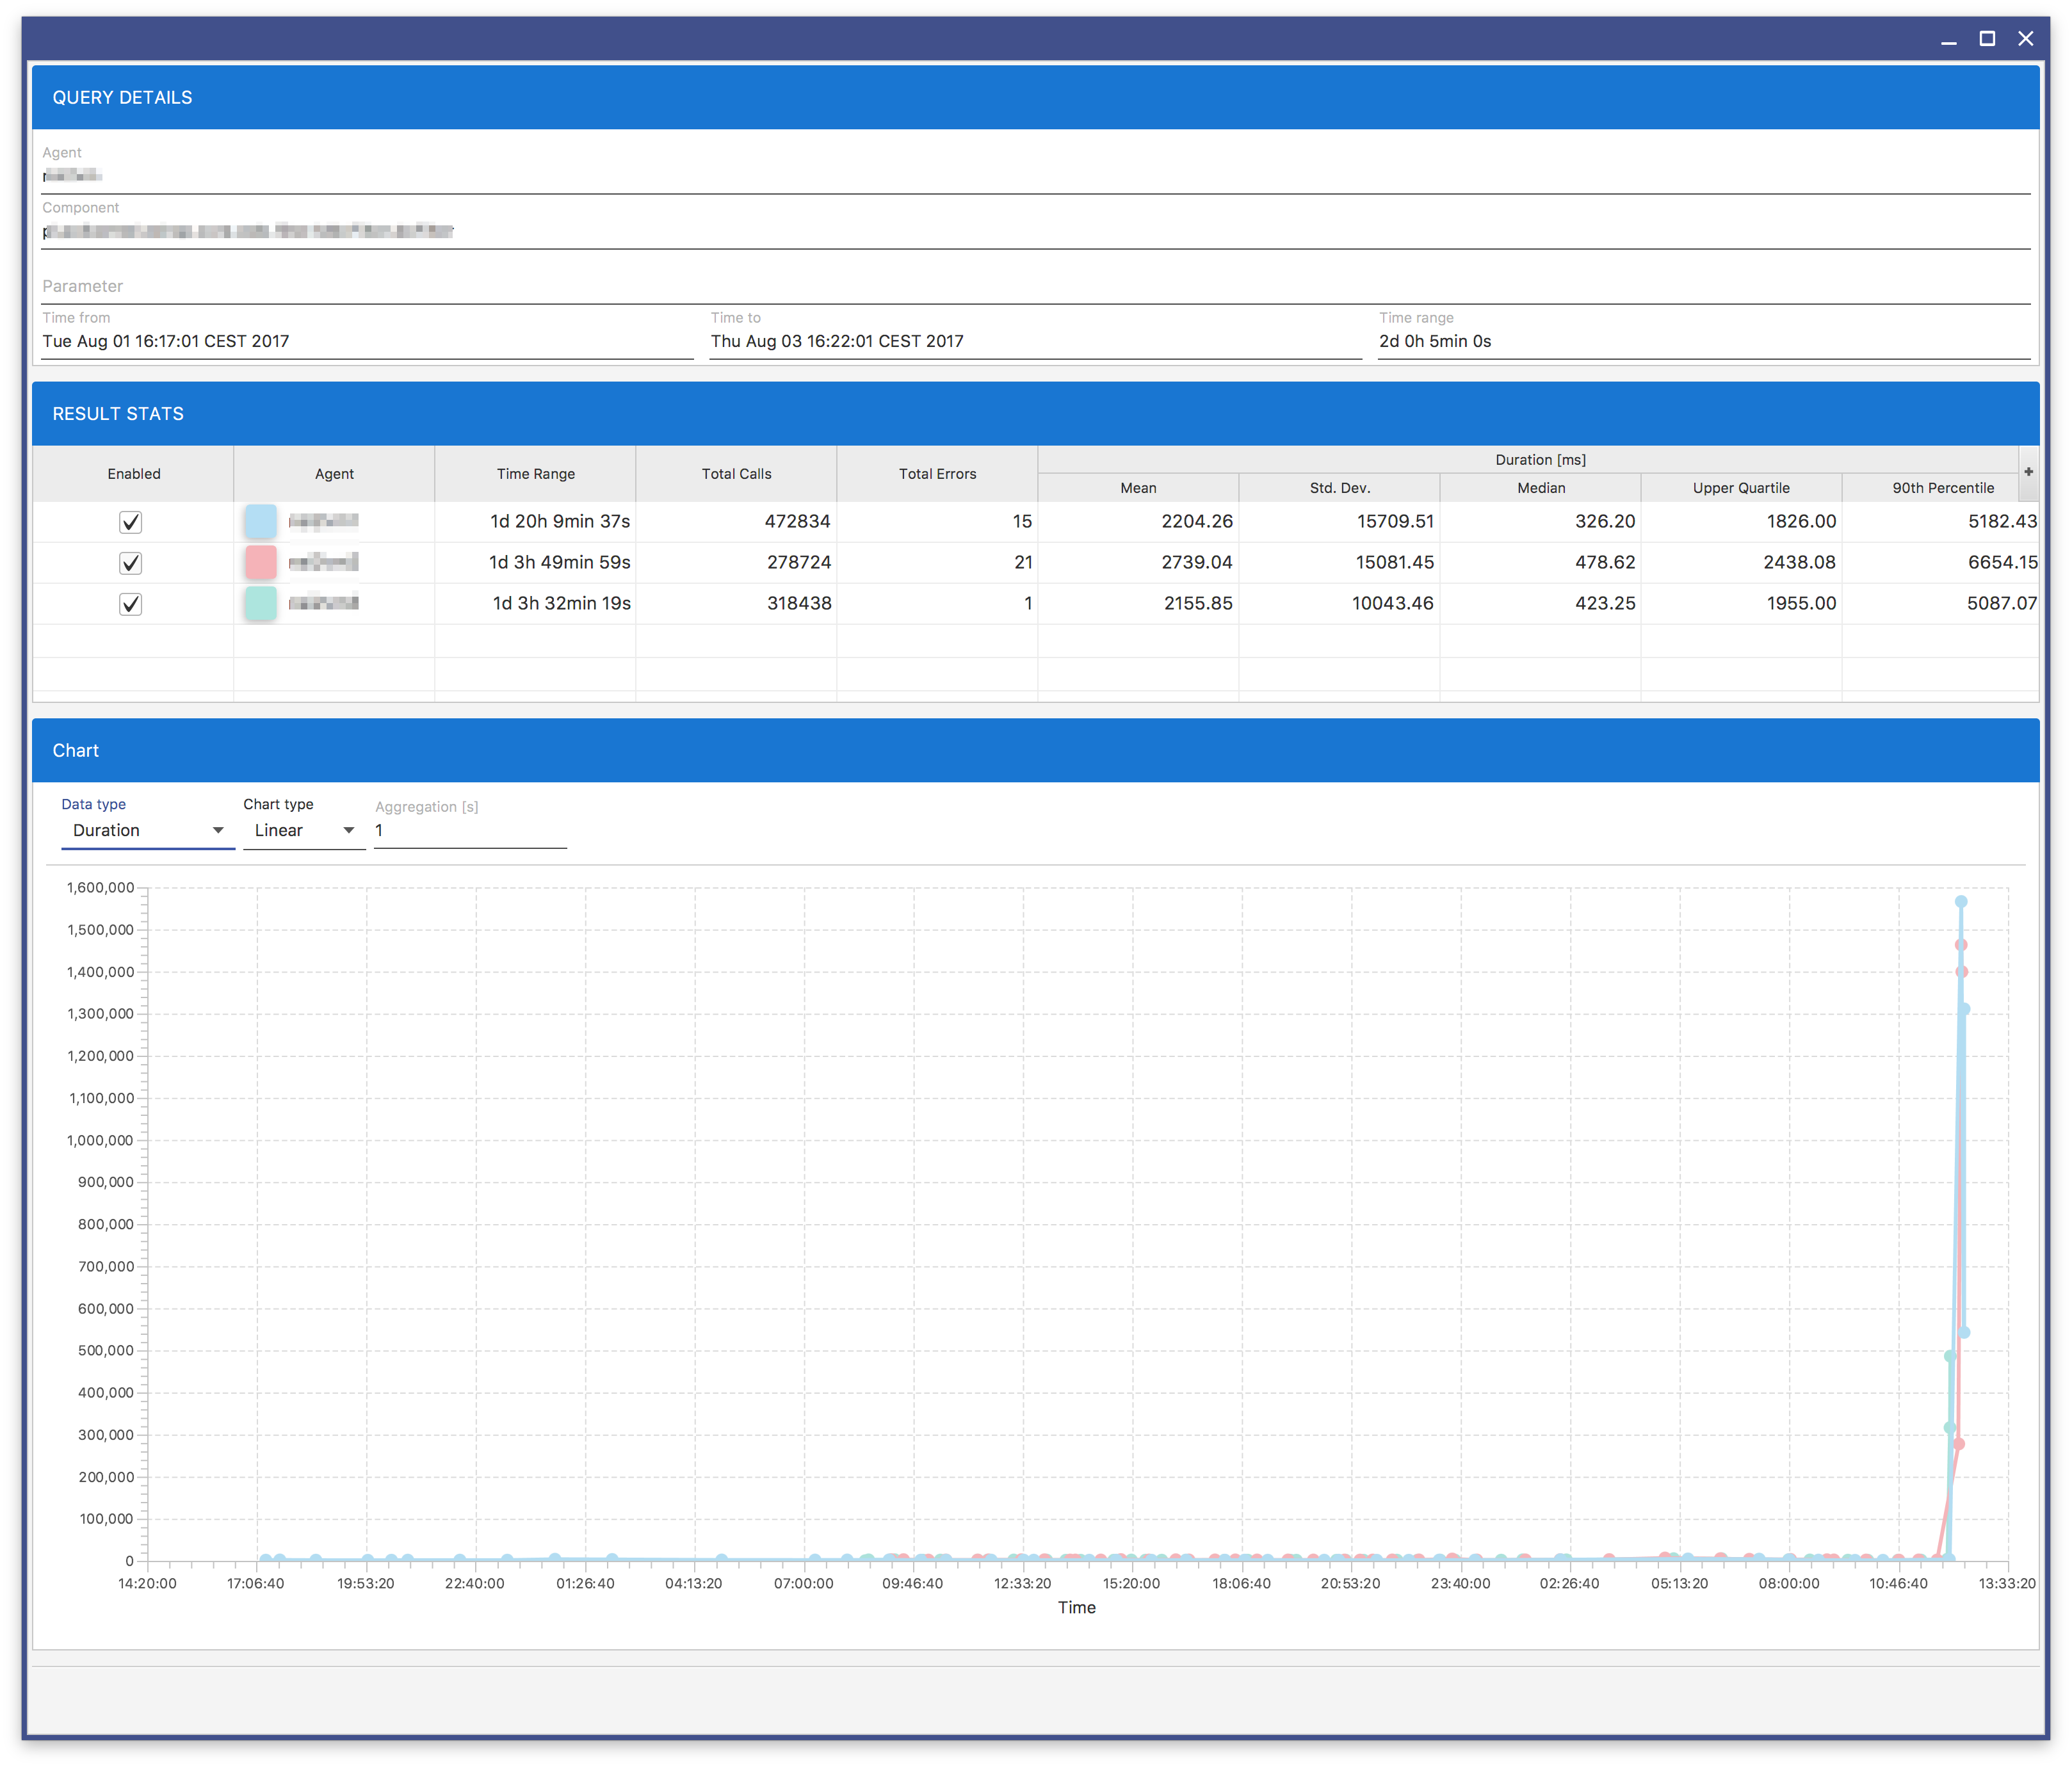This screenshot has height=1767, width=2072.
Task: Sort by the Median column header
Action: (1540, 488)
